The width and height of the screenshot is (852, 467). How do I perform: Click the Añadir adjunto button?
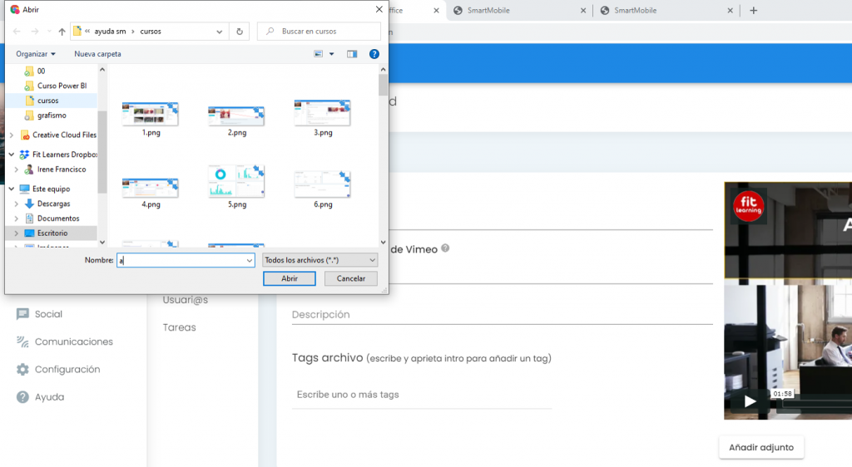pos(760,447)
